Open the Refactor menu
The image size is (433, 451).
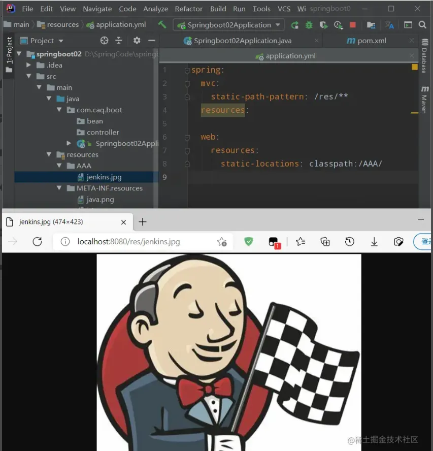point(189,9)
